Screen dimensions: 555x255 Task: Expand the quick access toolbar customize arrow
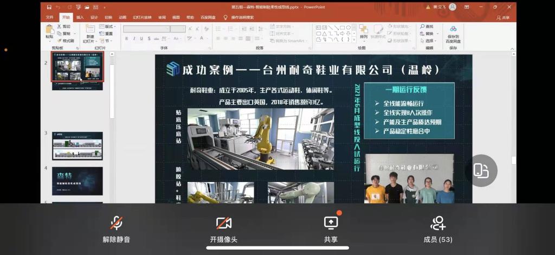tap(105, 8)
